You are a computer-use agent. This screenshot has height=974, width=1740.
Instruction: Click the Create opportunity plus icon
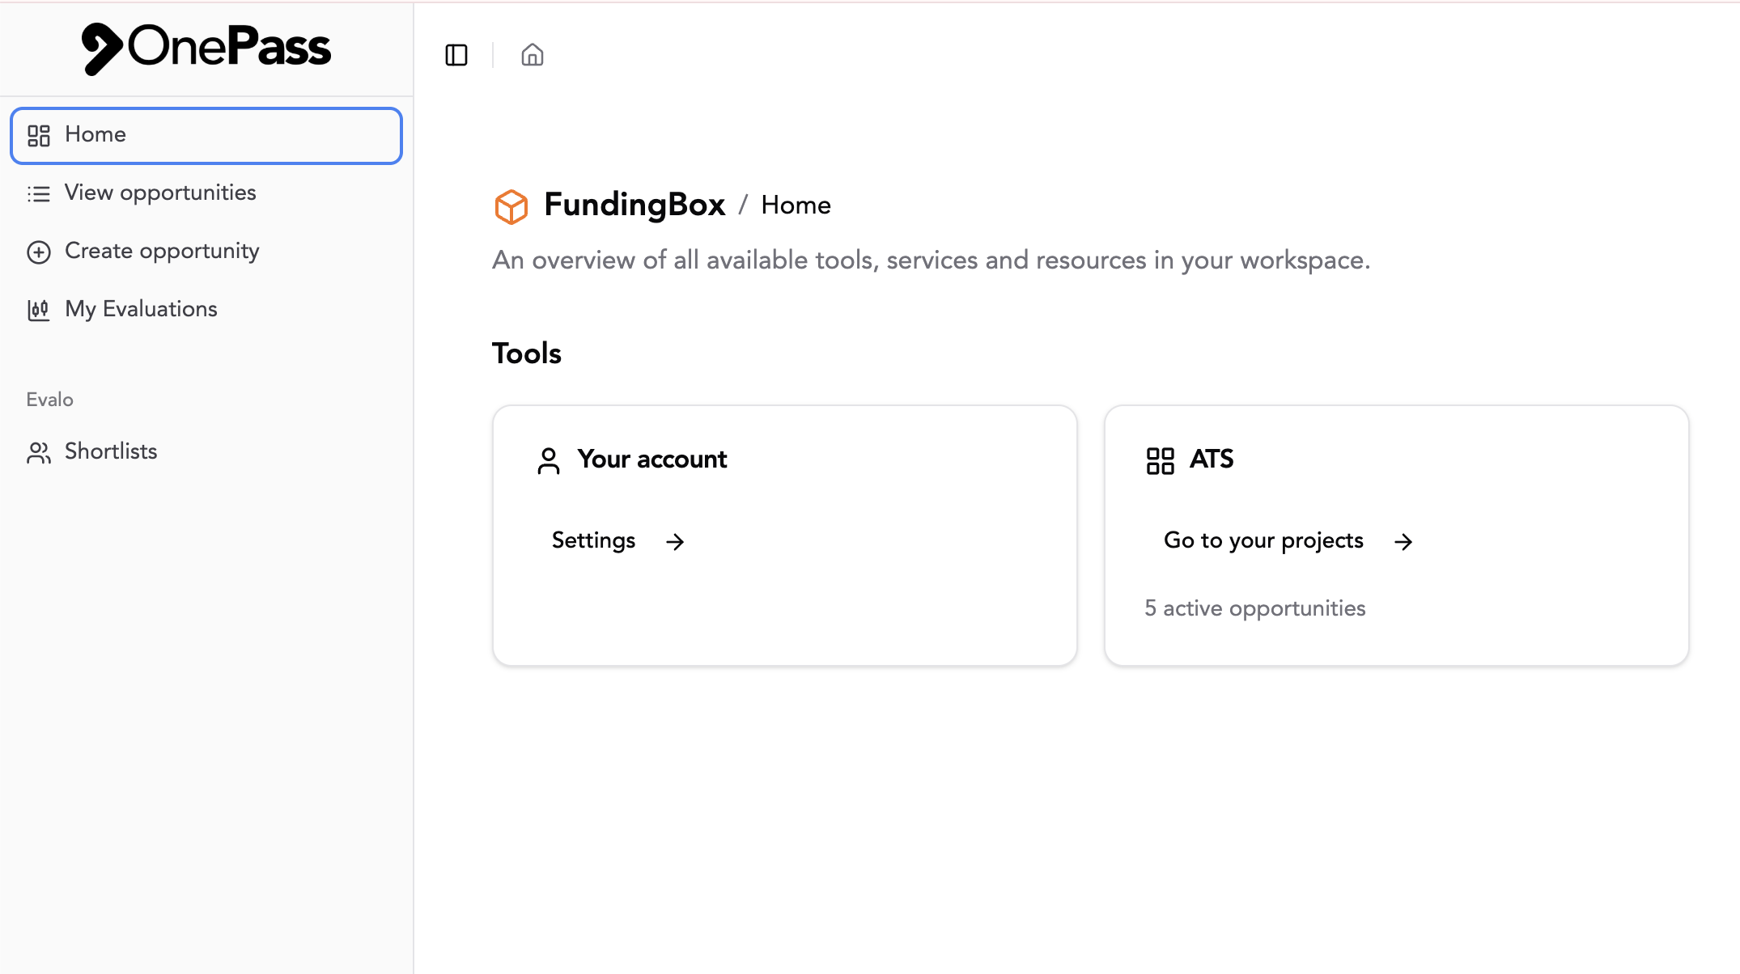(x=39, y=252)
